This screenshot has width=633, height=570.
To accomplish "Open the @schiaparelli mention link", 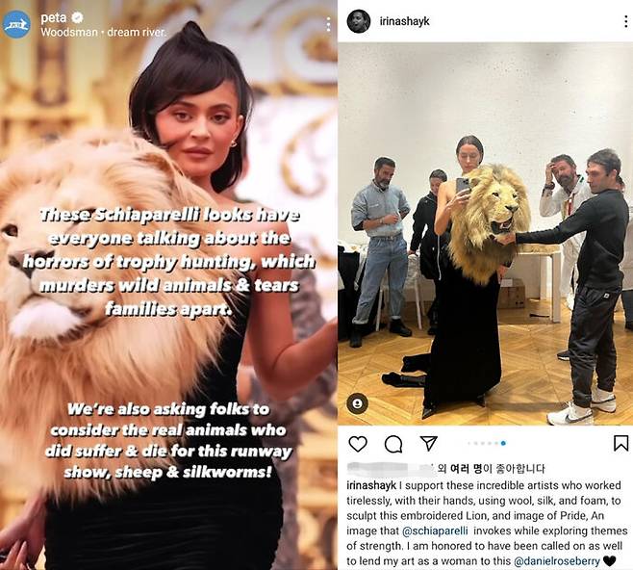I will click(x=435, y=531).
